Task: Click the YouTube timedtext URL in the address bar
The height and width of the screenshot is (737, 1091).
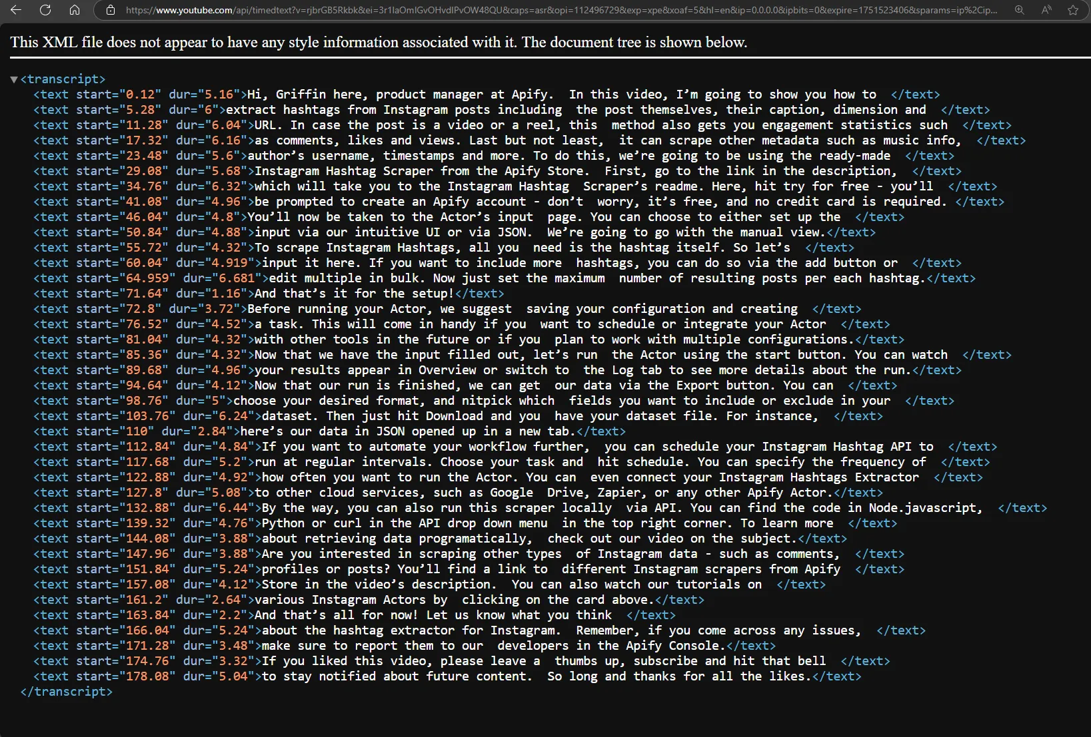Action: point(560,10)
